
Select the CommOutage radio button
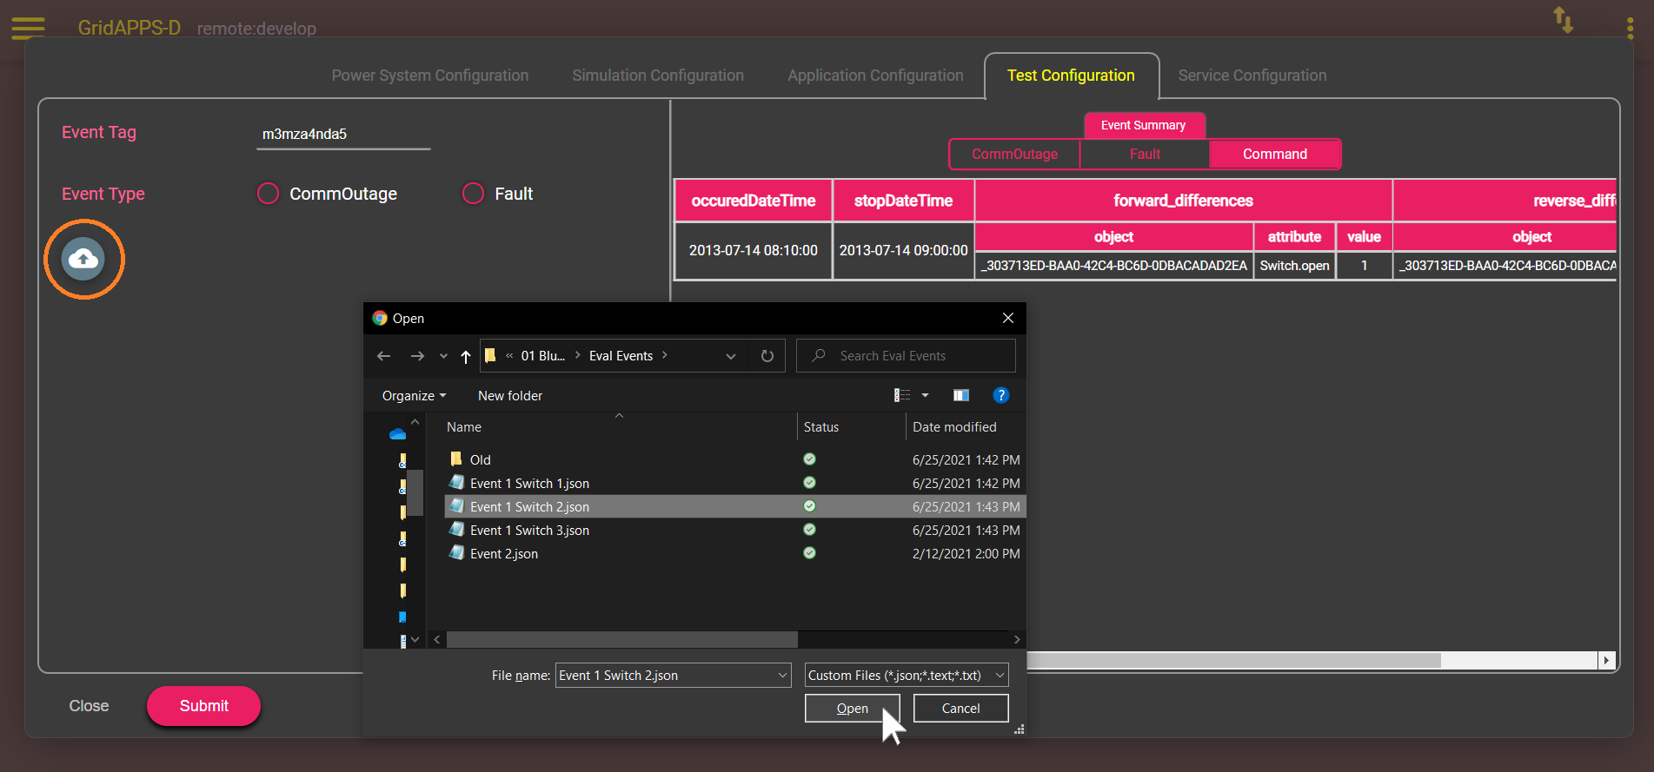click(268, 194)
